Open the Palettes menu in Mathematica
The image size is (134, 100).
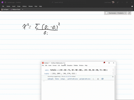tap(76, 65)
